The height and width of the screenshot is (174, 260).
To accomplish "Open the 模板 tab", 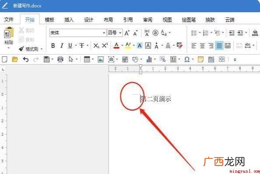I will click(x=49, y=20).
